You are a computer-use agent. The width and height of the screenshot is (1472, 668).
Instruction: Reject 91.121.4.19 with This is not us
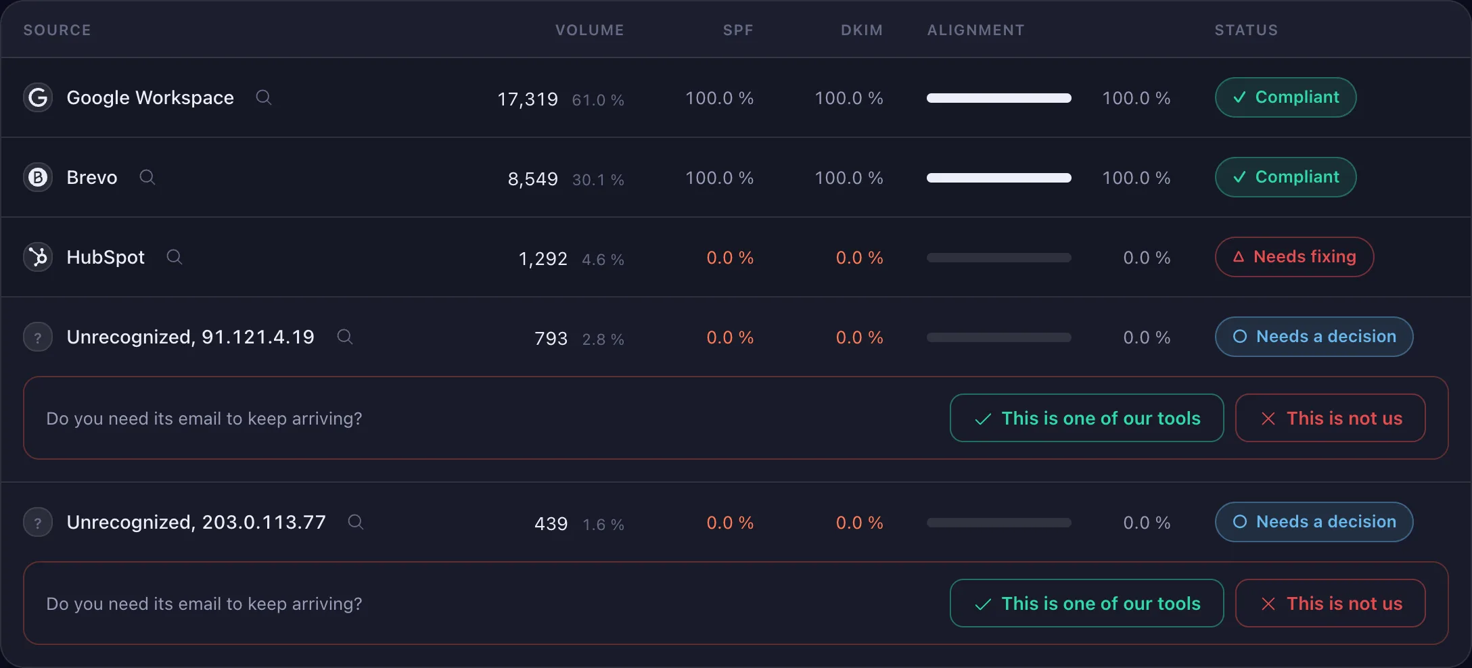[x=1331, y=418]
